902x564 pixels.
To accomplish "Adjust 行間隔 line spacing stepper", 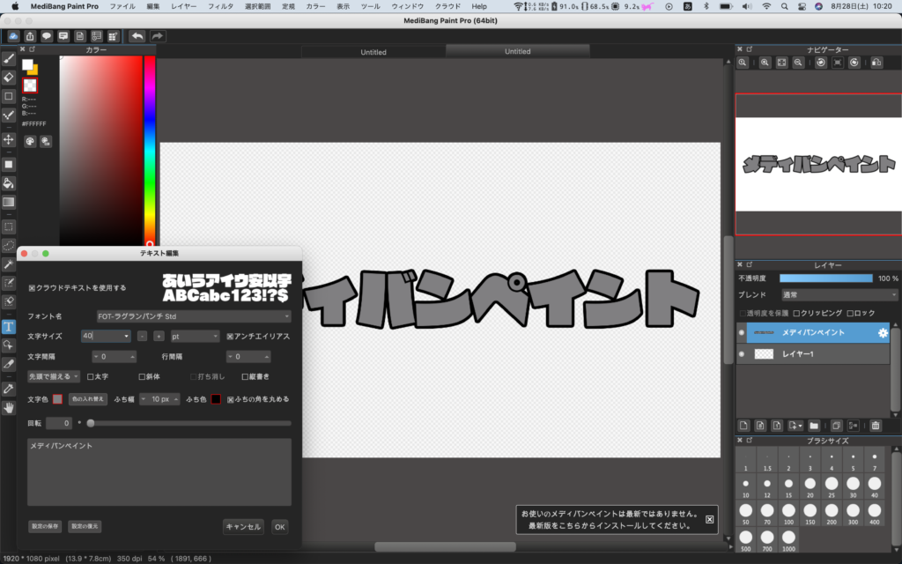I will [248, 357].
